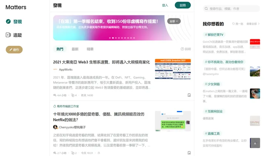
Task: Click the 追蹤 sidebar icon
Action: click(x=8, y=35)
